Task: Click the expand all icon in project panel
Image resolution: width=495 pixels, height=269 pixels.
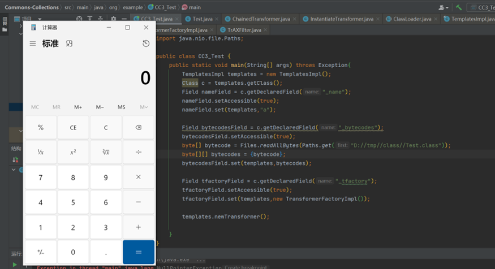Action: coord(90,19)
